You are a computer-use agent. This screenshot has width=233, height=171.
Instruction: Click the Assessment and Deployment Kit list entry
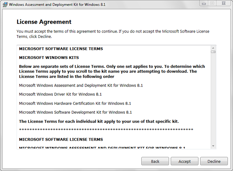pyautogui.click(x=81, y=85)
